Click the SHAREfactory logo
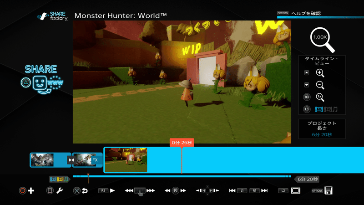This screenshot has height=205, width=364. pos(53,16)
